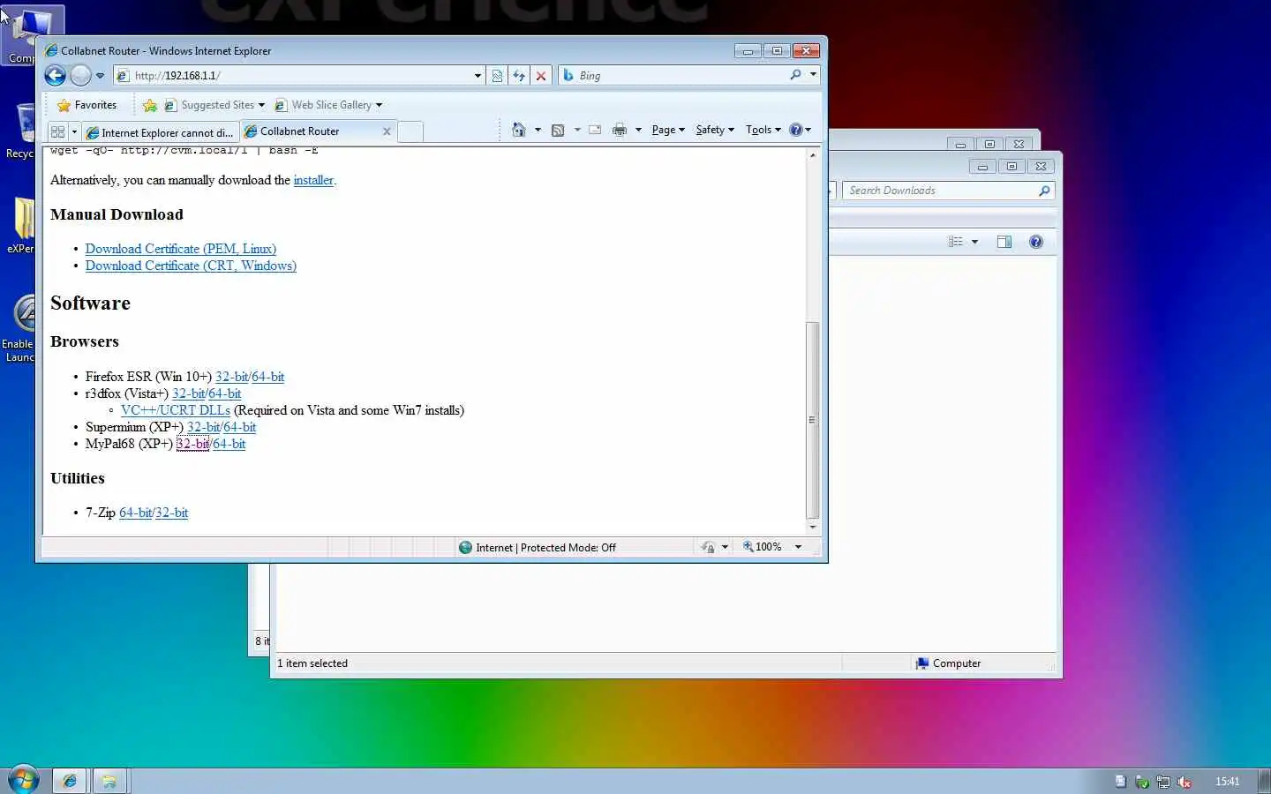Toggle the preview pane in Downloads window
This screenshot has width=1271, height=794.
[1004, 242]
